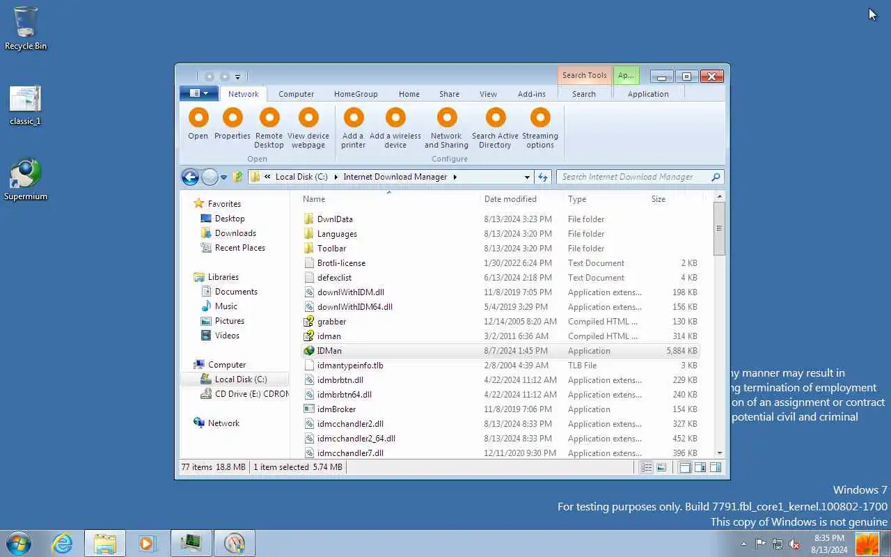Select Recent Places in navigation pane
The image size is (891, 557).
tap(239, 248)
